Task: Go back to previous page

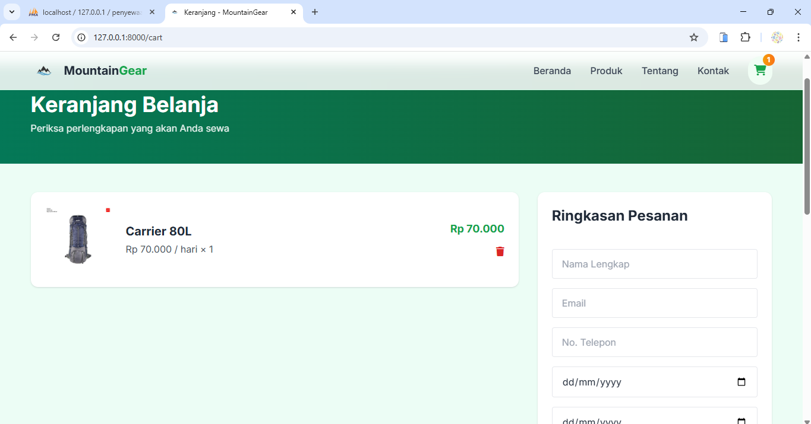Action: 13,37
